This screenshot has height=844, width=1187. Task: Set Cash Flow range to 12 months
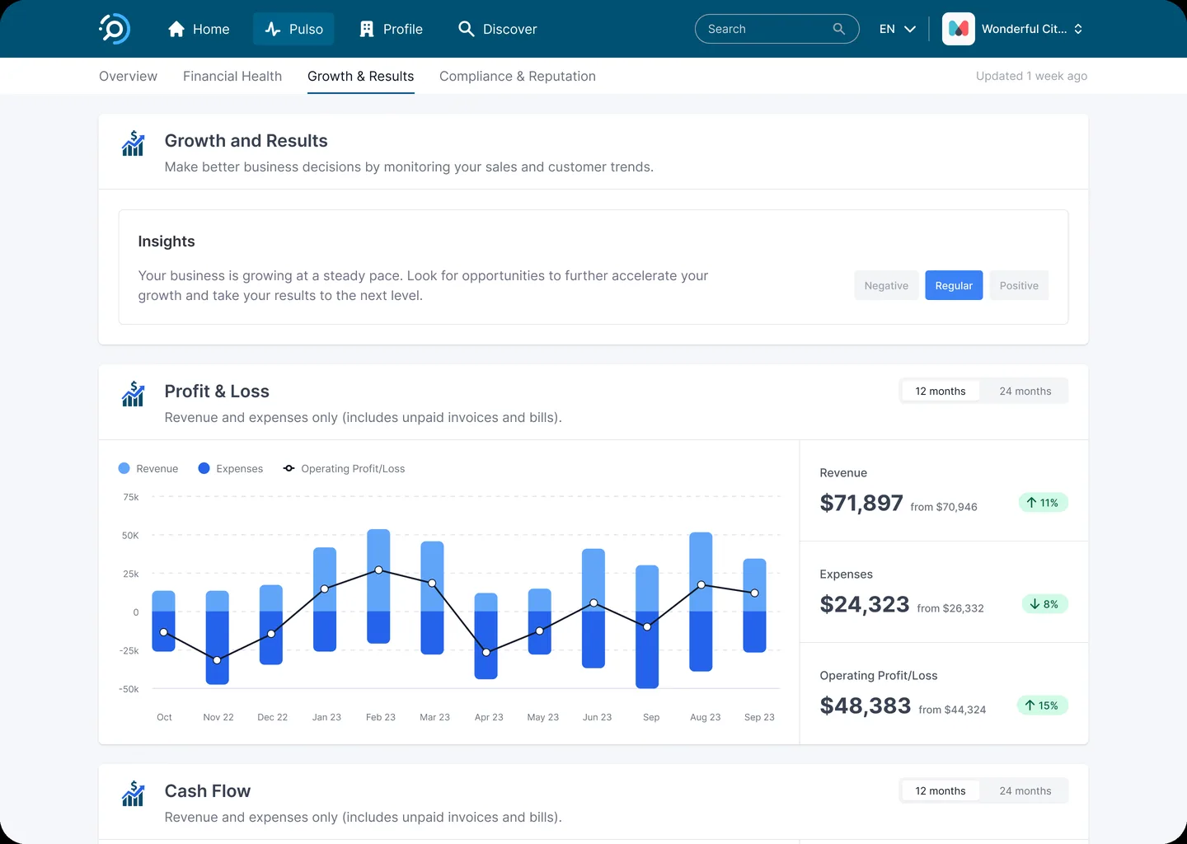pos(941,790)
